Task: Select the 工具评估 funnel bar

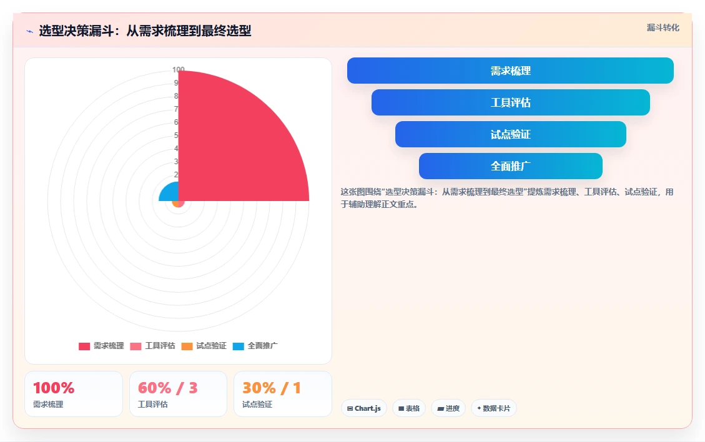Action: pyautogui.click(x=510, y=102)
